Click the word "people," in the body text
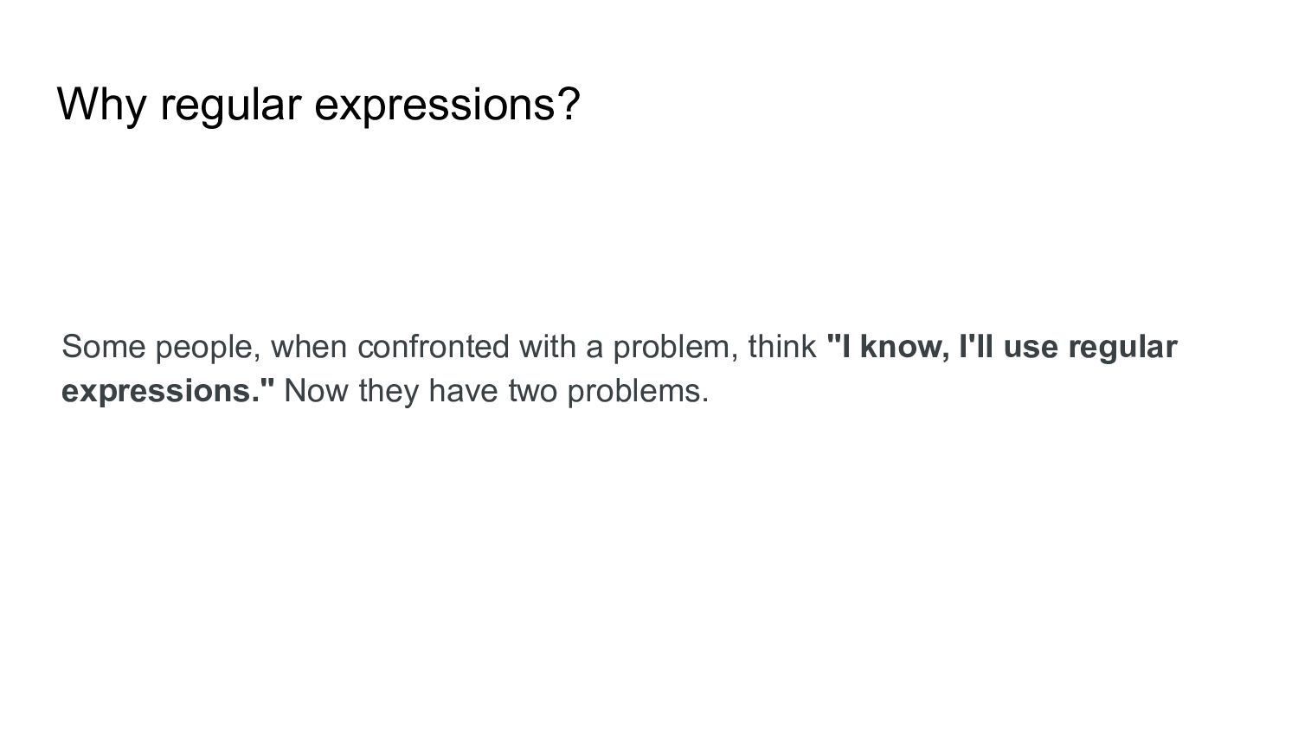The height and width of the screenshot is (730, 1298). click(x=209, y=347)
